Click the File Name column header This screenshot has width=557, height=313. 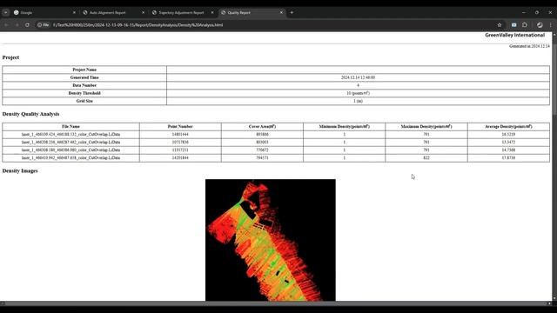70,126
